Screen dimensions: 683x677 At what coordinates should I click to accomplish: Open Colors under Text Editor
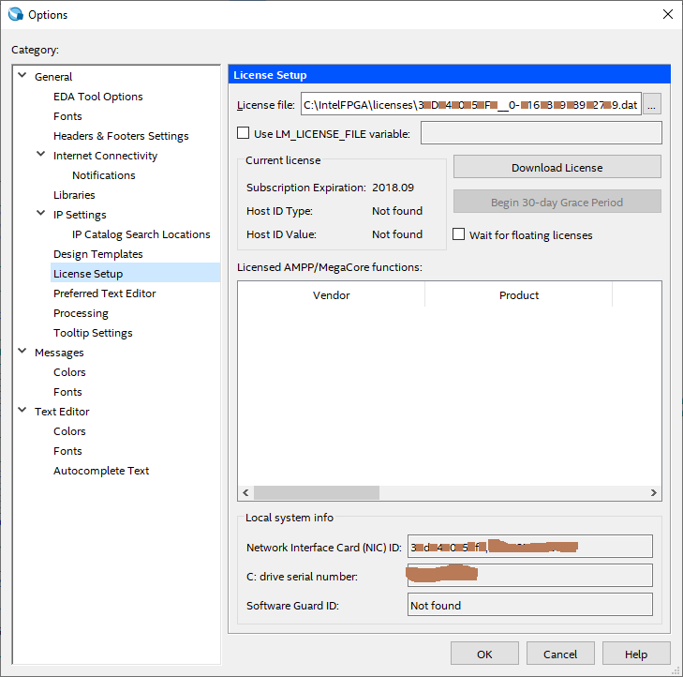coord(69,431)
